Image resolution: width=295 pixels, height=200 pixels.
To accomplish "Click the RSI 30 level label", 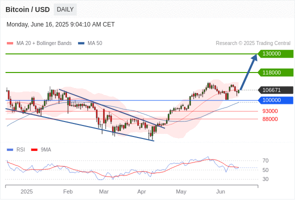I will click(x=265, y=179).
